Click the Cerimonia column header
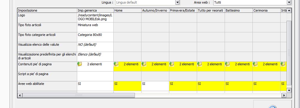 click(x=267, y=10)
